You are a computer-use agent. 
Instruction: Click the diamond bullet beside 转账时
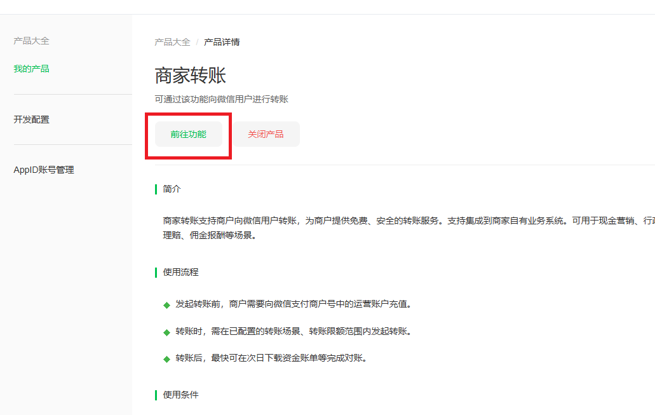click(x=166, y=332)
